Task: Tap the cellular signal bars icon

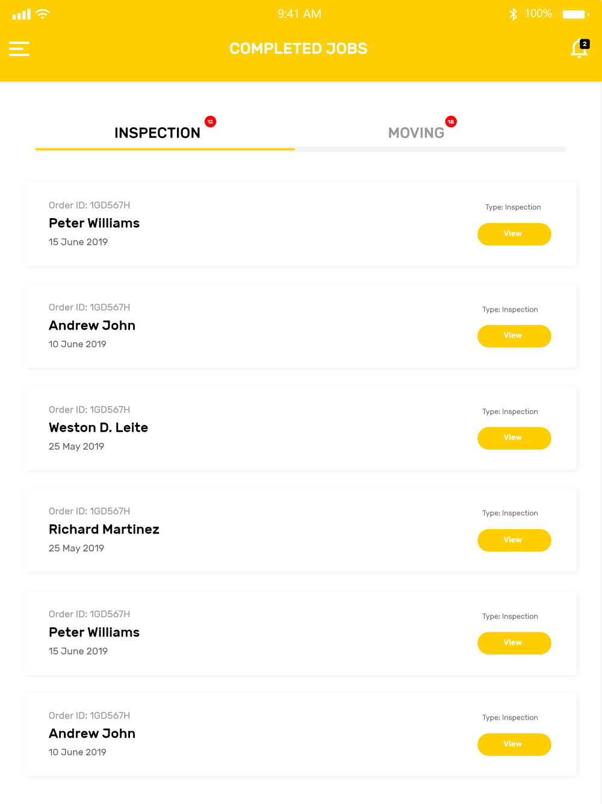Action: click(x=22, y=14)
